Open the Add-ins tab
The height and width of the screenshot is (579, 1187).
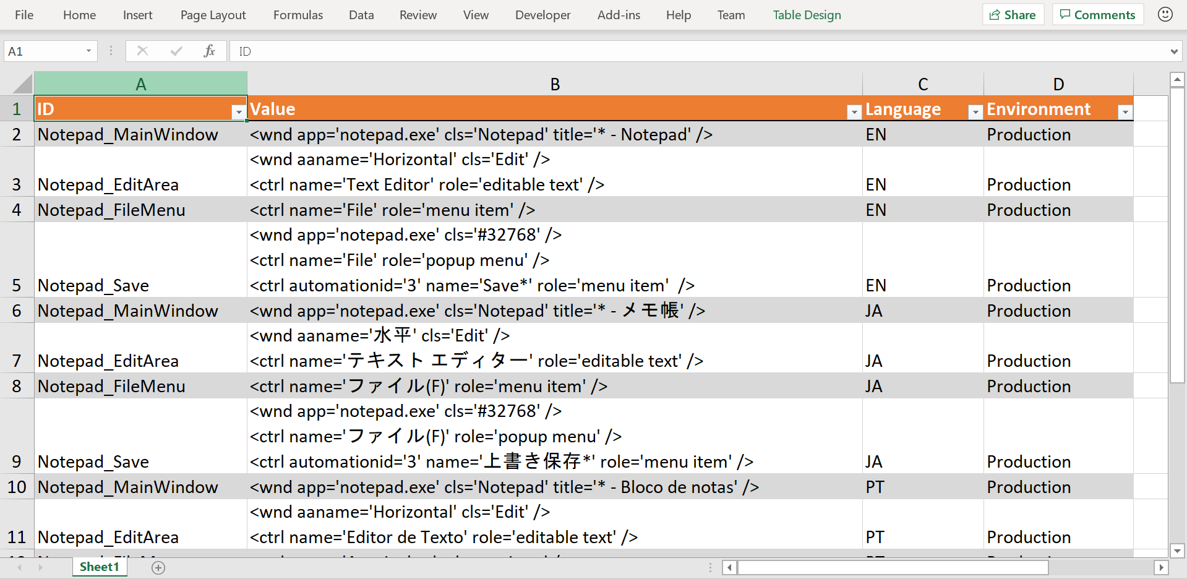point(619,15)
